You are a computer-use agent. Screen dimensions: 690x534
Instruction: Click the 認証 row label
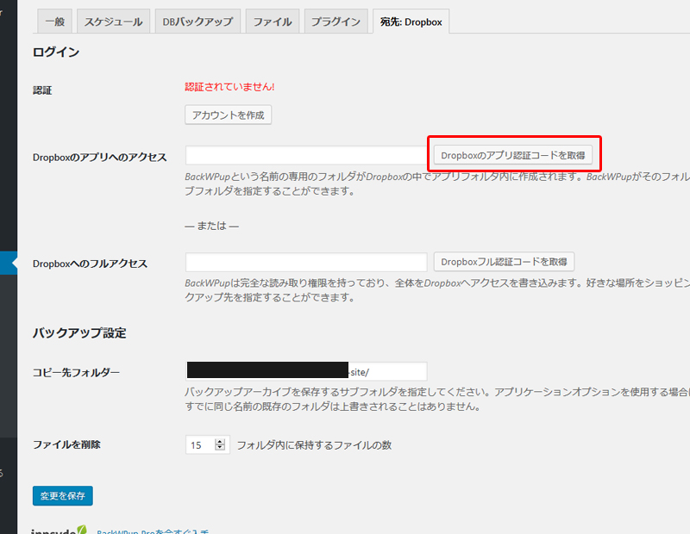pos(42,90)
